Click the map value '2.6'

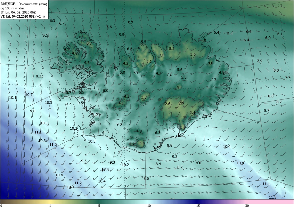[168, 104]
